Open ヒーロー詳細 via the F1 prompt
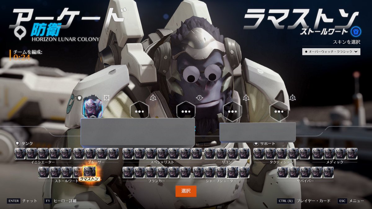The height and width of the screenshot is (209, 372). pyautogui.click(x=60, y=201)
